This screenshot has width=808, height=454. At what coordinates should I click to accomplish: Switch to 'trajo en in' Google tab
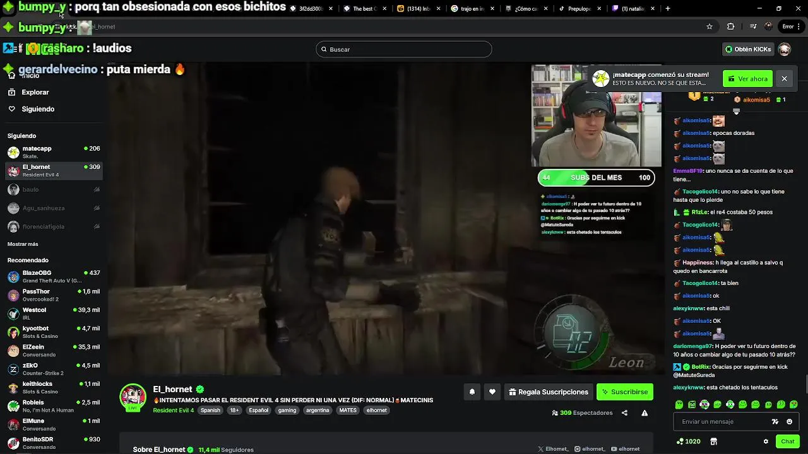(x=473, y=8)
